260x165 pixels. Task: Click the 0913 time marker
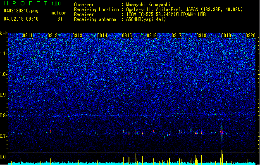coord(77,35)
